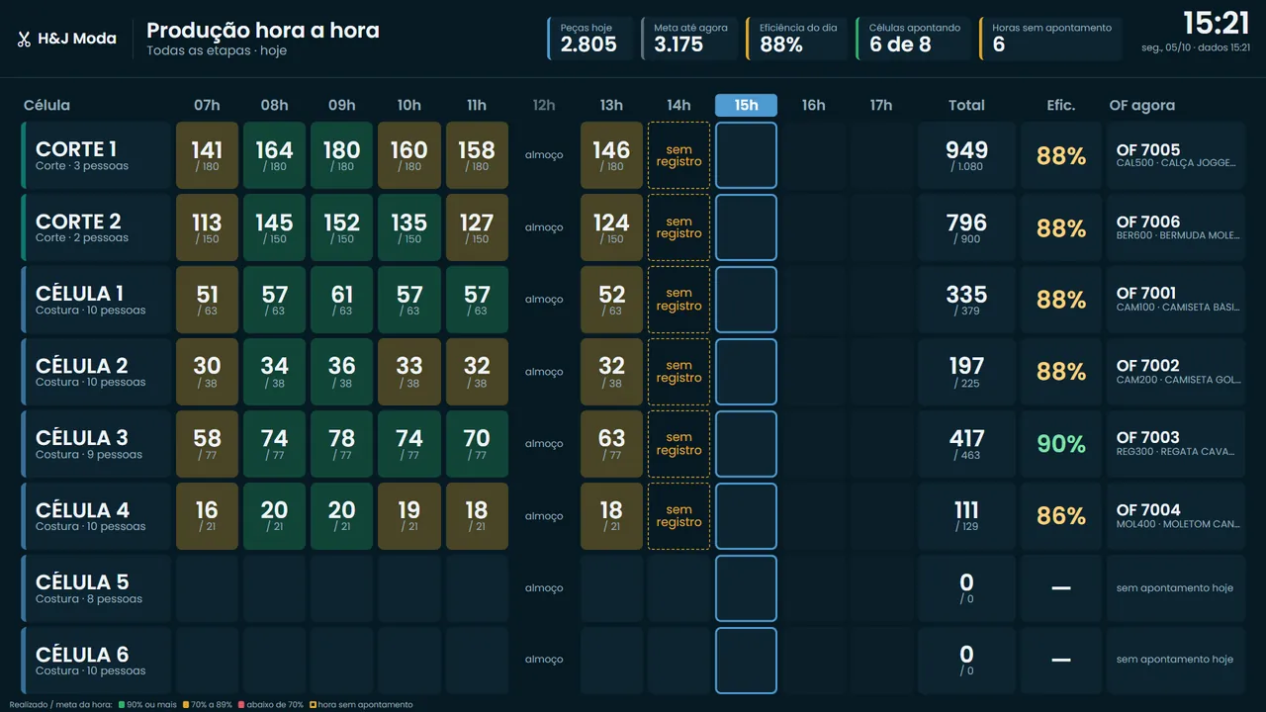Select the CÉLULA 6 row label
The height and width of the screenshot is (712, 1266).
(x=96, y=661)
